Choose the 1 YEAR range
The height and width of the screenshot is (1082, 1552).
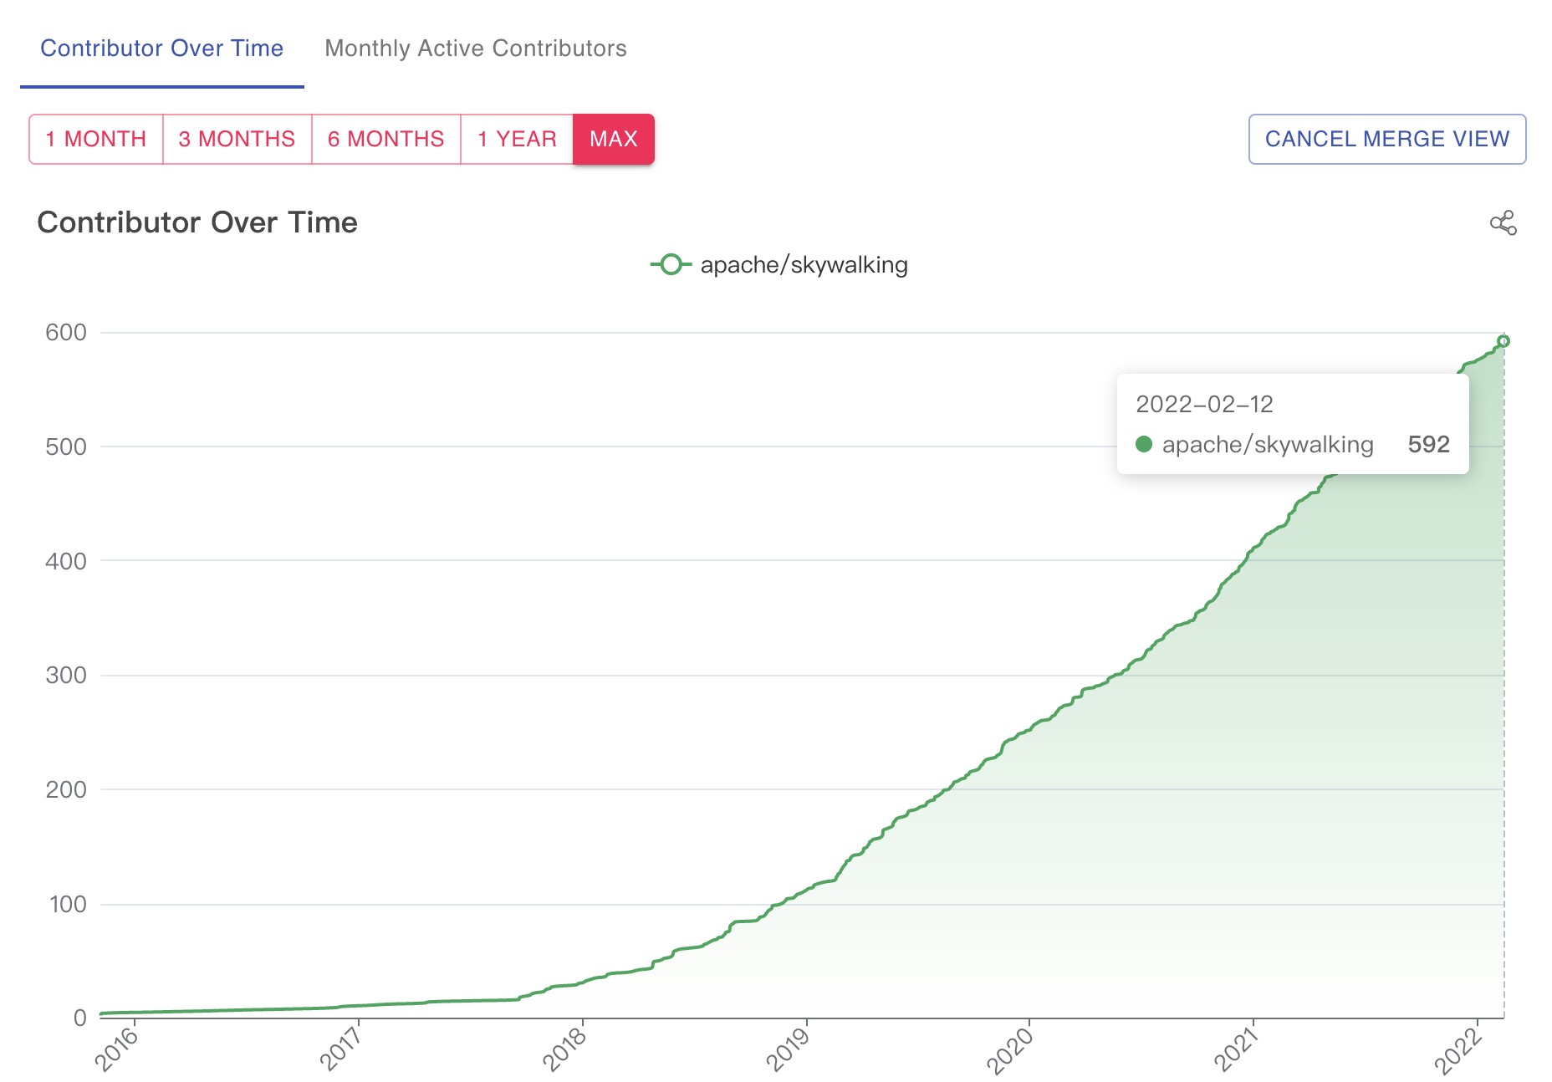(516, 139)
